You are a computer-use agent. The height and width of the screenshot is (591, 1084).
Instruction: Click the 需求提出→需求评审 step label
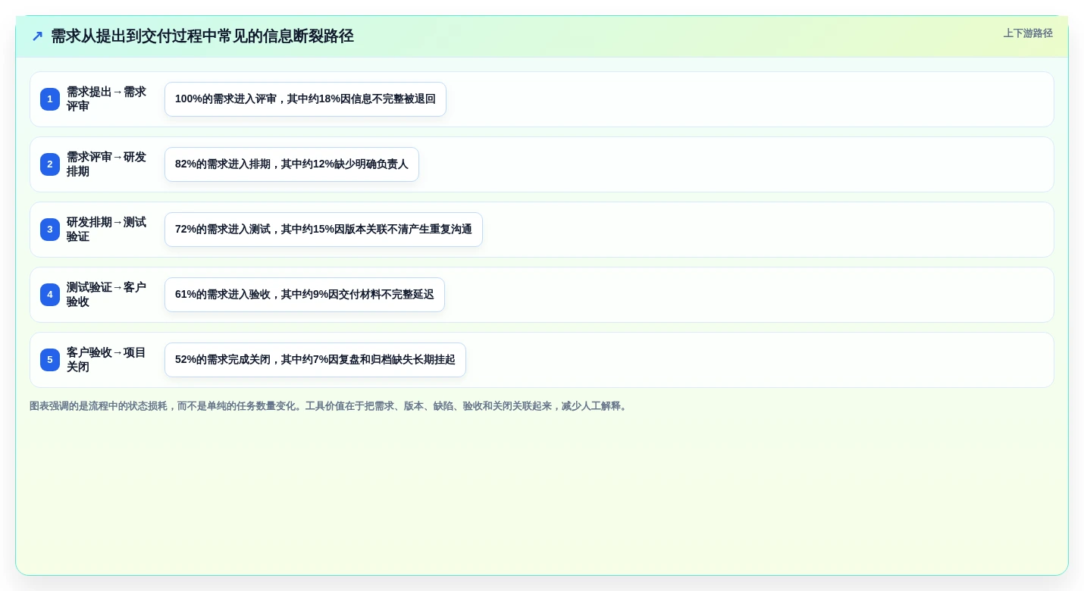point(106,99)
